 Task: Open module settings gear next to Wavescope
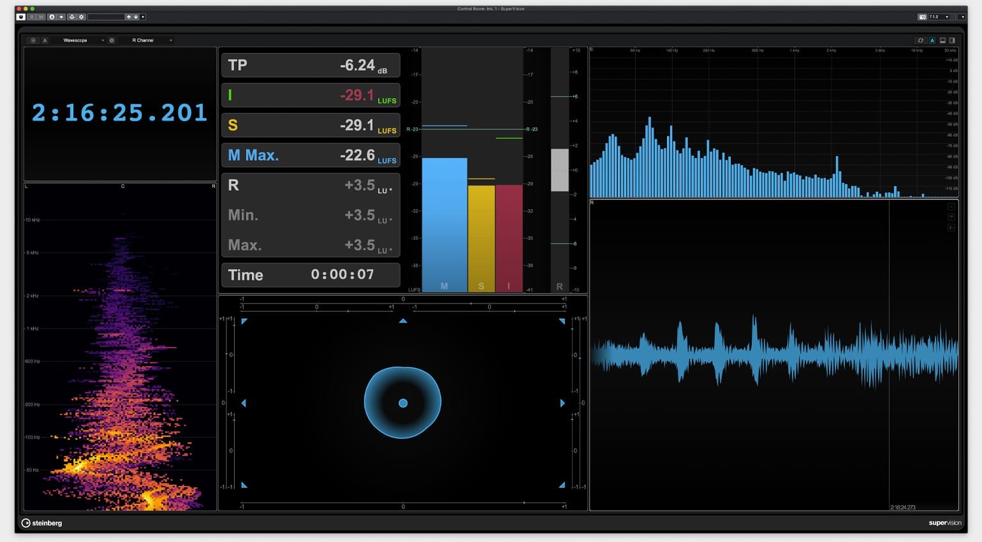[x=112, y=40]
